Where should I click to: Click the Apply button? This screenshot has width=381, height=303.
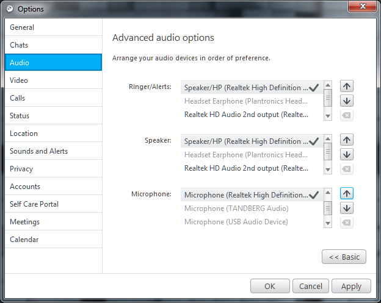tap(351, 287)
